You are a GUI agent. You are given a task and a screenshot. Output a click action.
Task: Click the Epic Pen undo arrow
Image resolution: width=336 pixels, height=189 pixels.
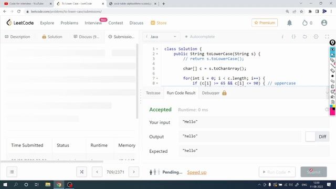tap(332, 81)
